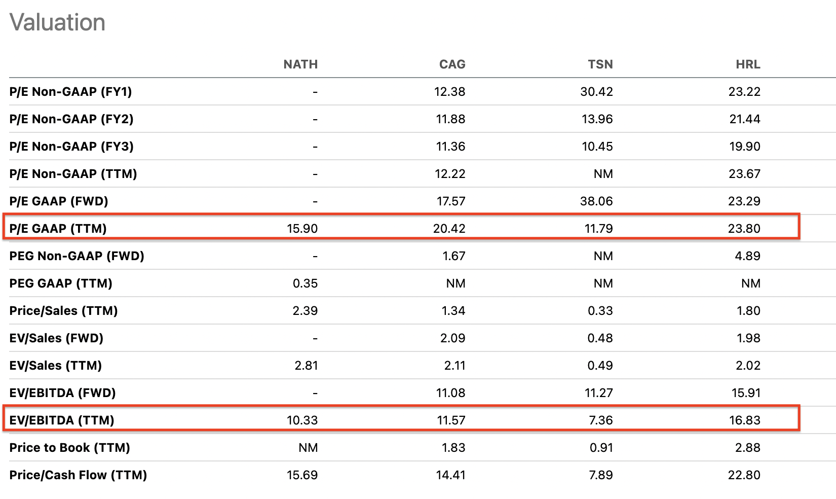Click the P/E GAAP (TTM) row label
836x499 pixels.
(58, 229)
